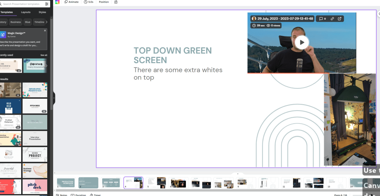
Task: Click the 39 sec duration badge
Action: [x=258, y=25]
